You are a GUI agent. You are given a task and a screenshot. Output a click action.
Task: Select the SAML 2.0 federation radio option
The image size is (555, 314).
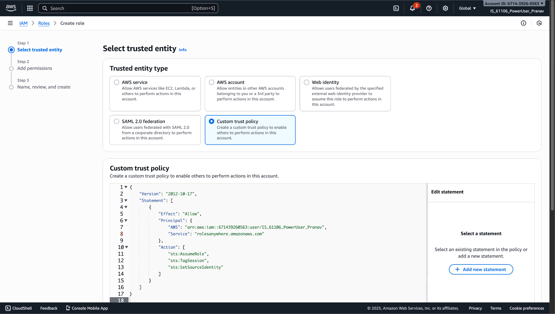[x=117, y=121]
